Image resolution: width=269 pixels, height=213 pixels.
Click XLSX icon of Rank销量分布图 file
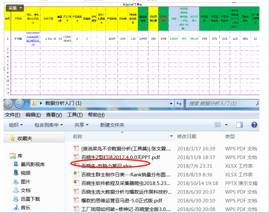point(76,174)
